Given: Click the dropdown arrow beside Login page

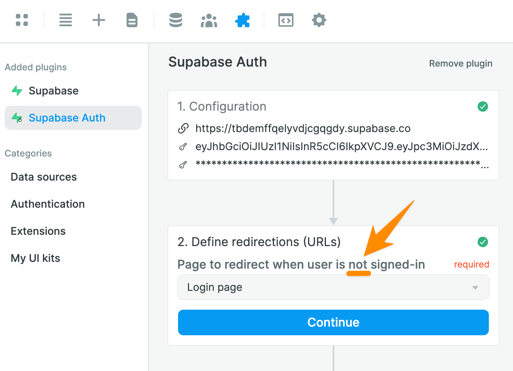Looking at the screenshot, I should [x=475, y=287].
